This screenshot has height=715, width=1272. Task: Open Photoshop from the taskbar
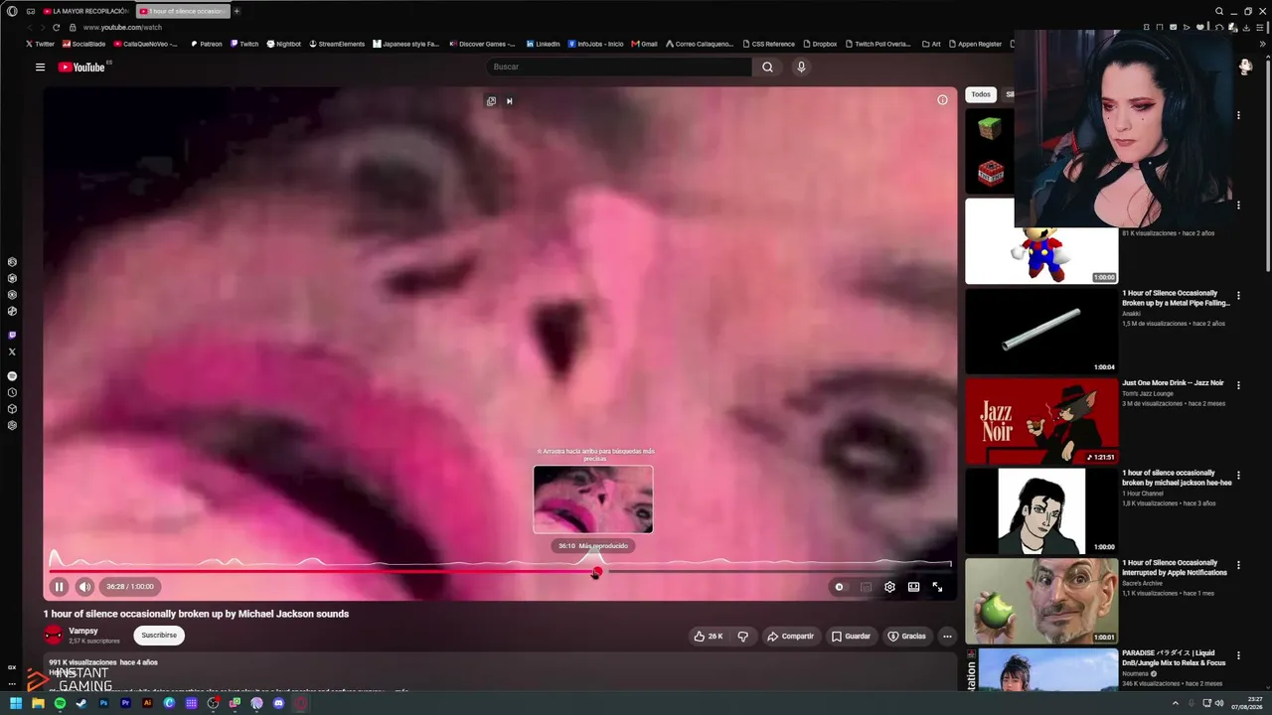(x=103, y=703)
